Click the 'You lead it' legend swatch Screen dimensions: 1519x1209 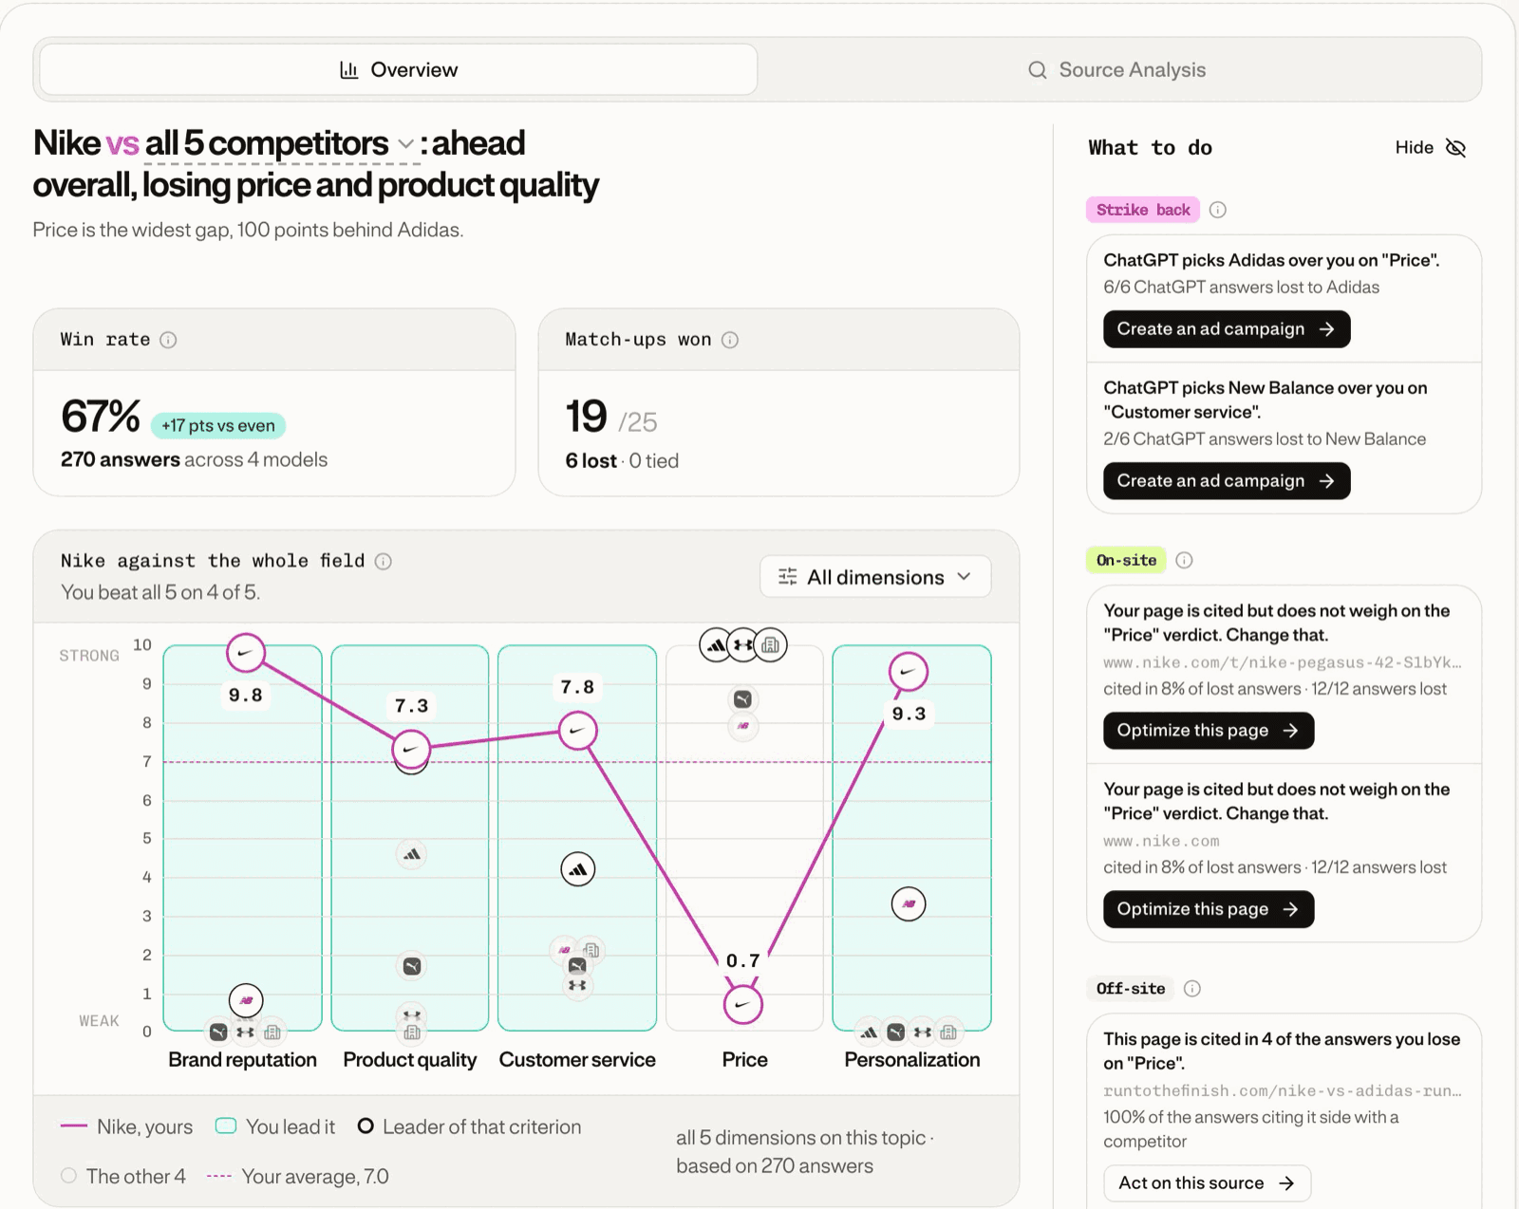(226, 1126)
